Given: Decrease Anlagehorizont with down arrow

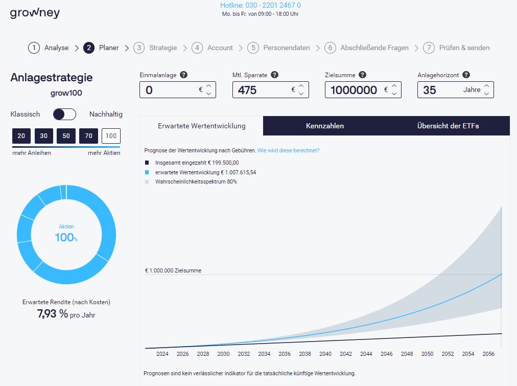Looking at the screenshot, I should click(486, 94).
